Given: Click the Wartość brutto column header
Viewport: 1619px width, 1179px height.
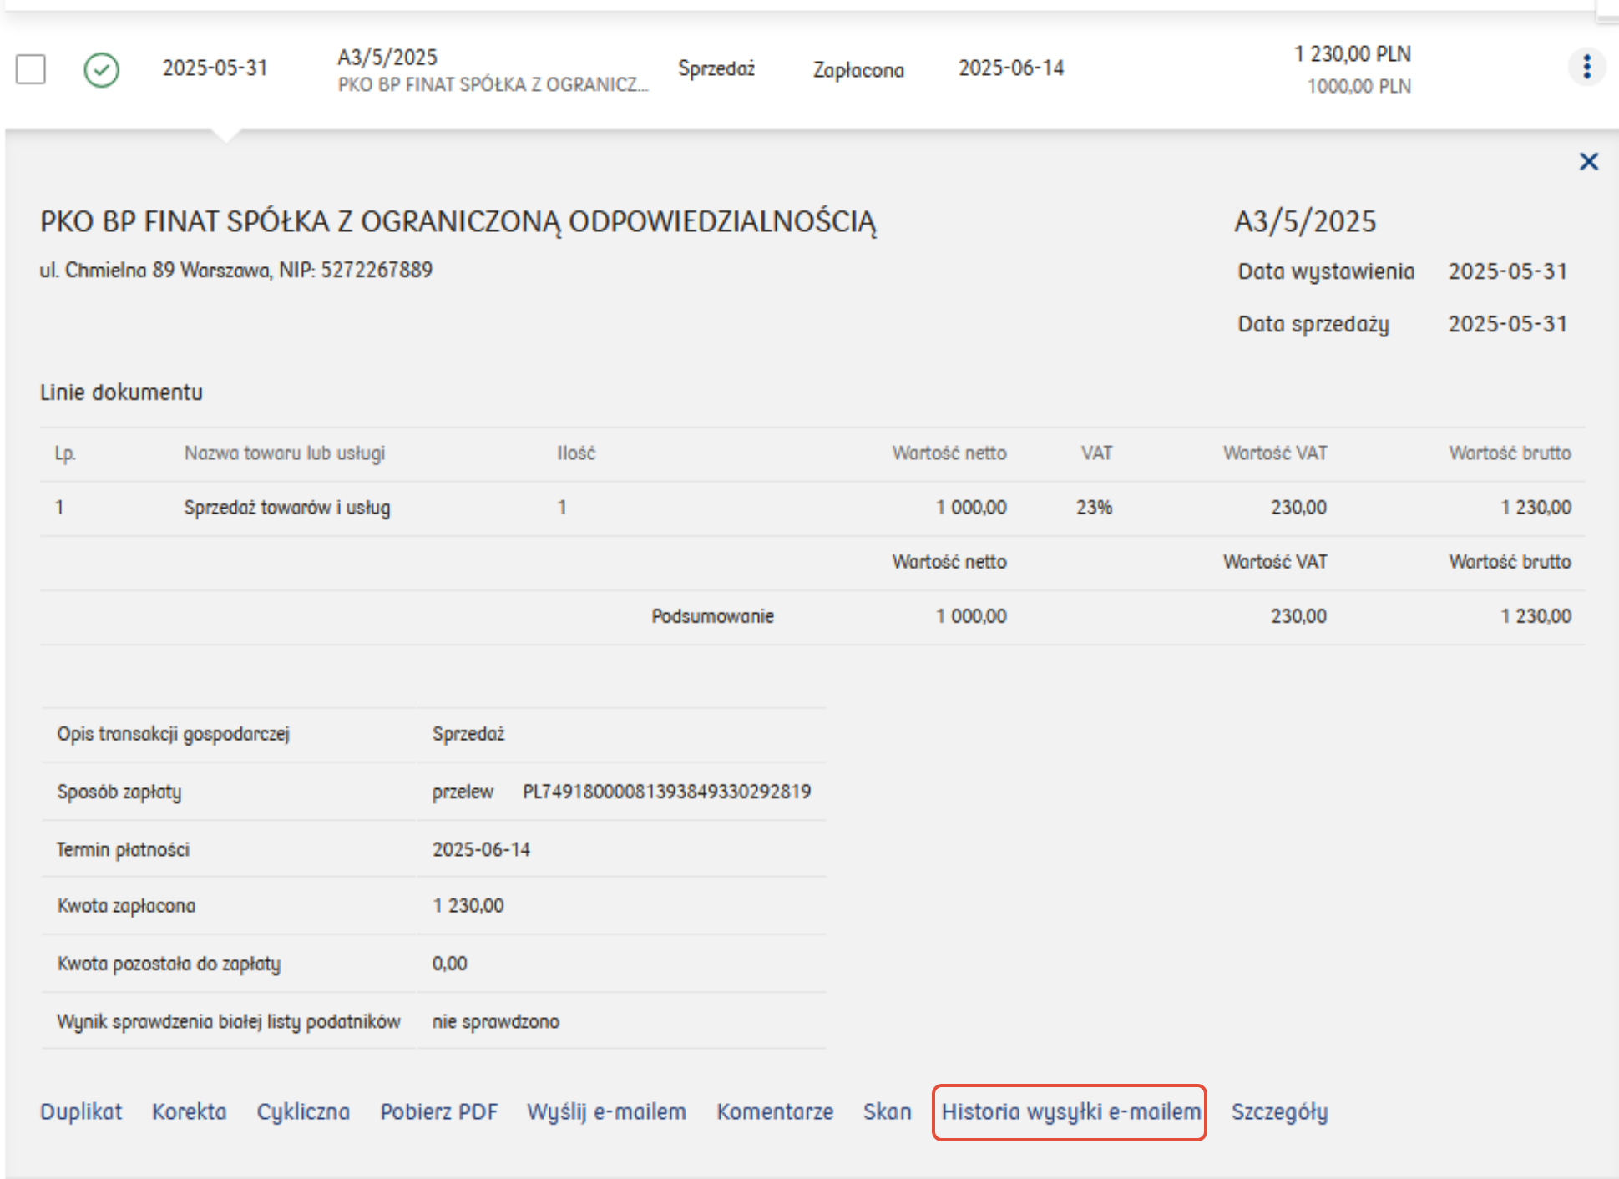Looking at the screenshot, I should pos(1510,453).
